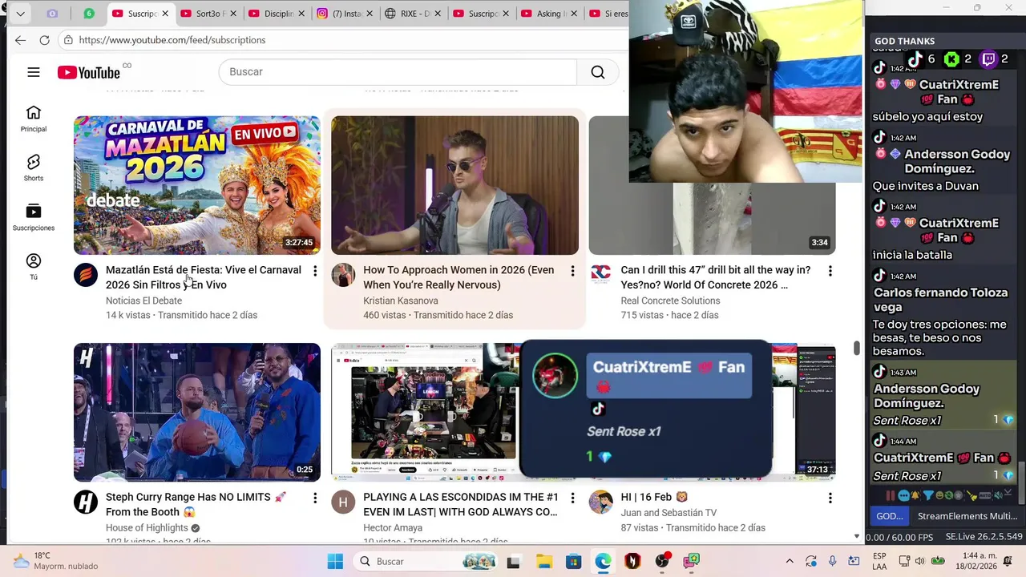Clear chat with the broom icon
Viewport: 1026px width, 577px height.
point(971,496)
